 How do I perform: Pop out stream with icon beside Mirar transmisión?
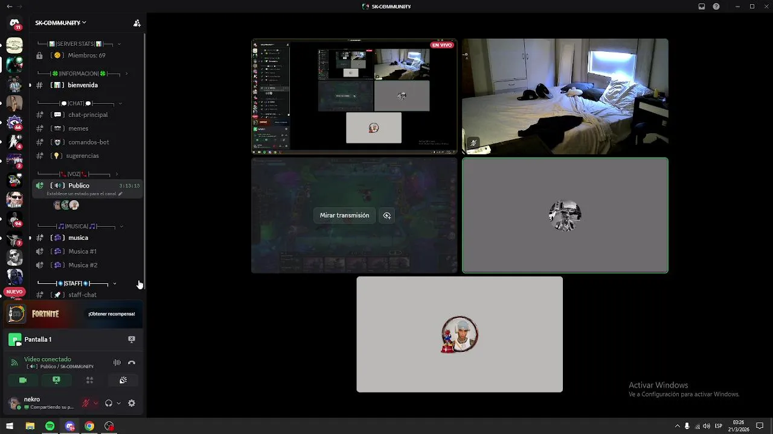387,215
